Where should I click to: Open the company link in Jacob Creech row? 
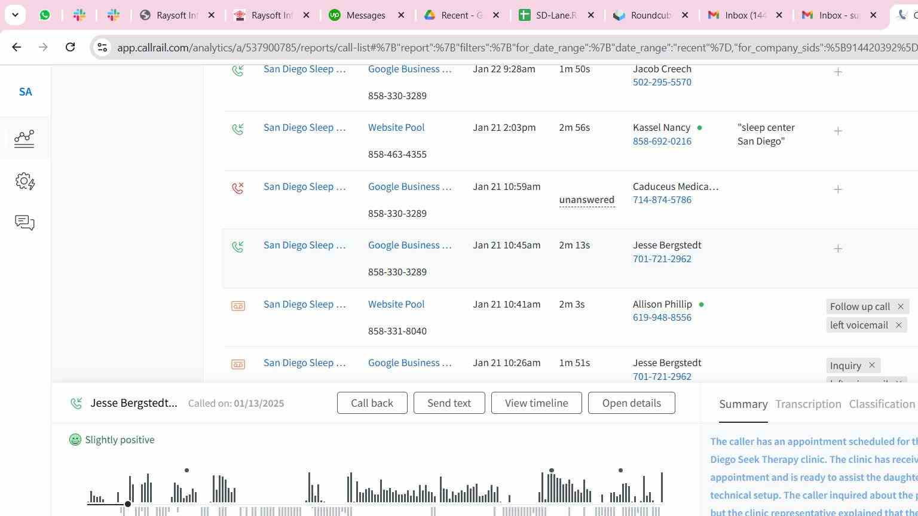tap(304, 69)
